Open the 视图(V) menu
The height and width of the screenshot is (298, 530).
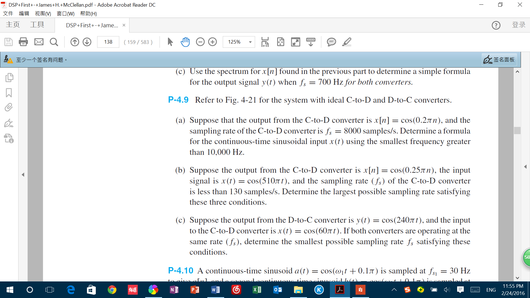point(43,14)
